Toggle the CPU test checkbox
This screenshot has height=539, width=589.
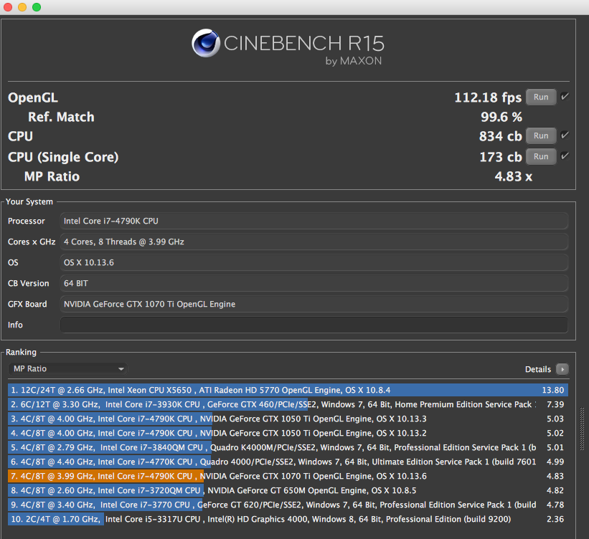[x=565, y=135]
